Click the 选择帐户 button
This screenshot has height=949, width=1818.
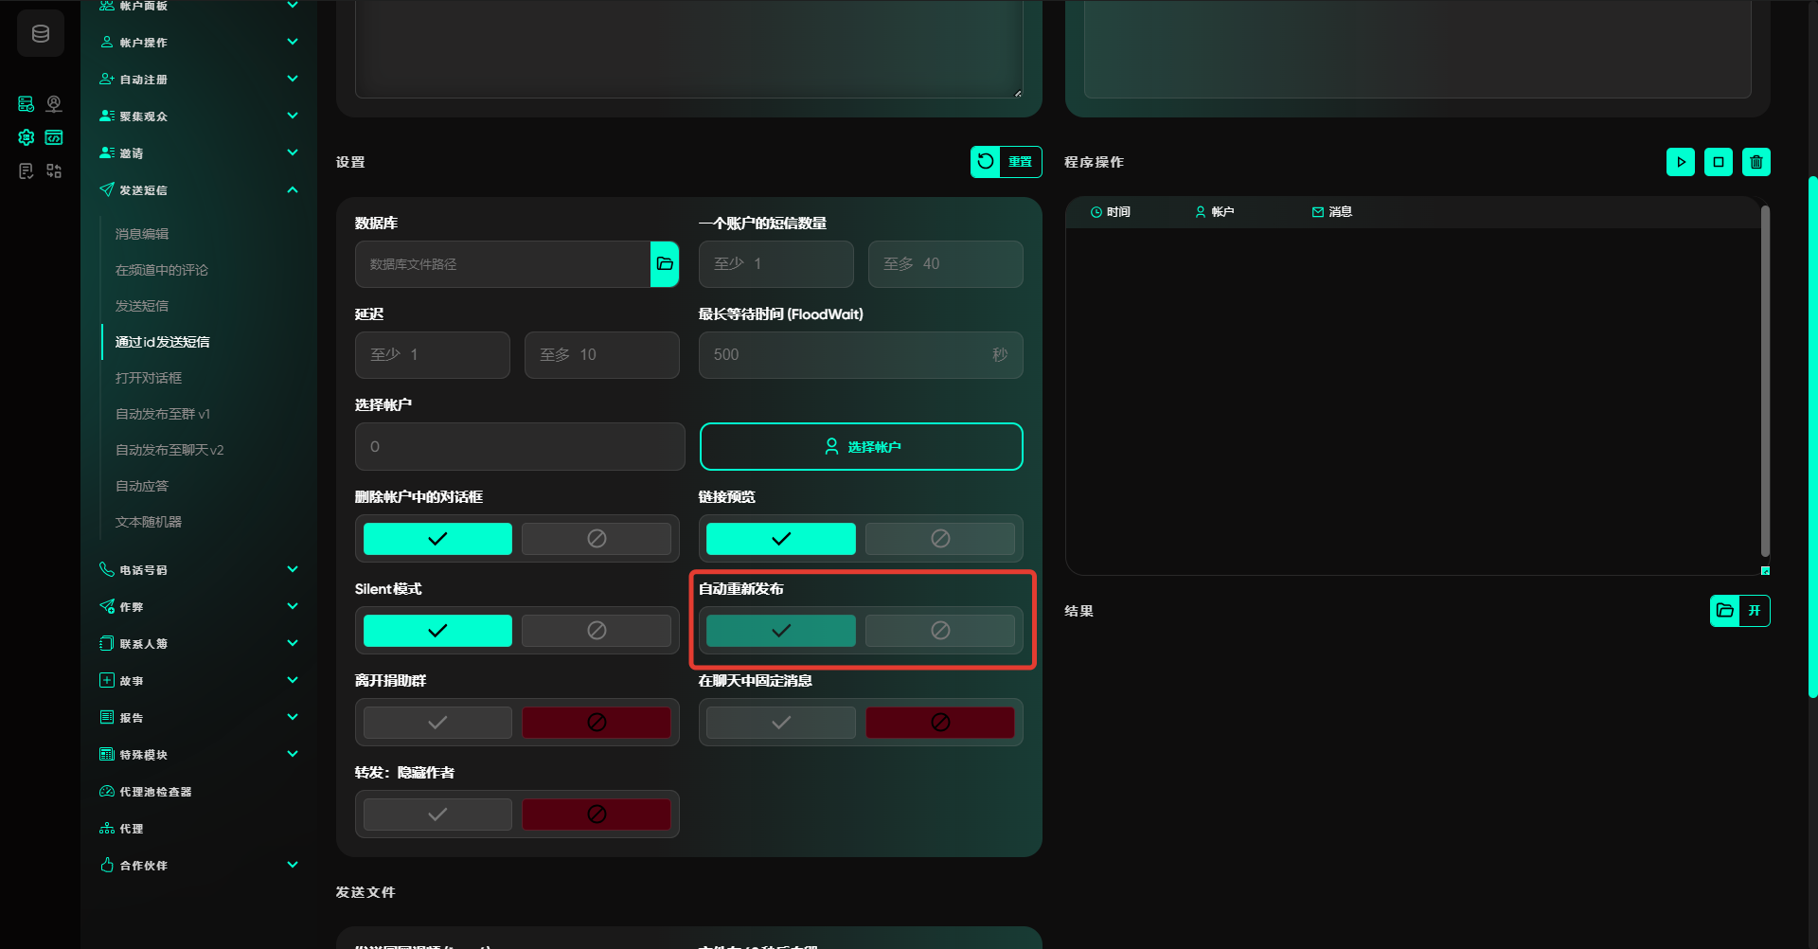coord(861,447)
